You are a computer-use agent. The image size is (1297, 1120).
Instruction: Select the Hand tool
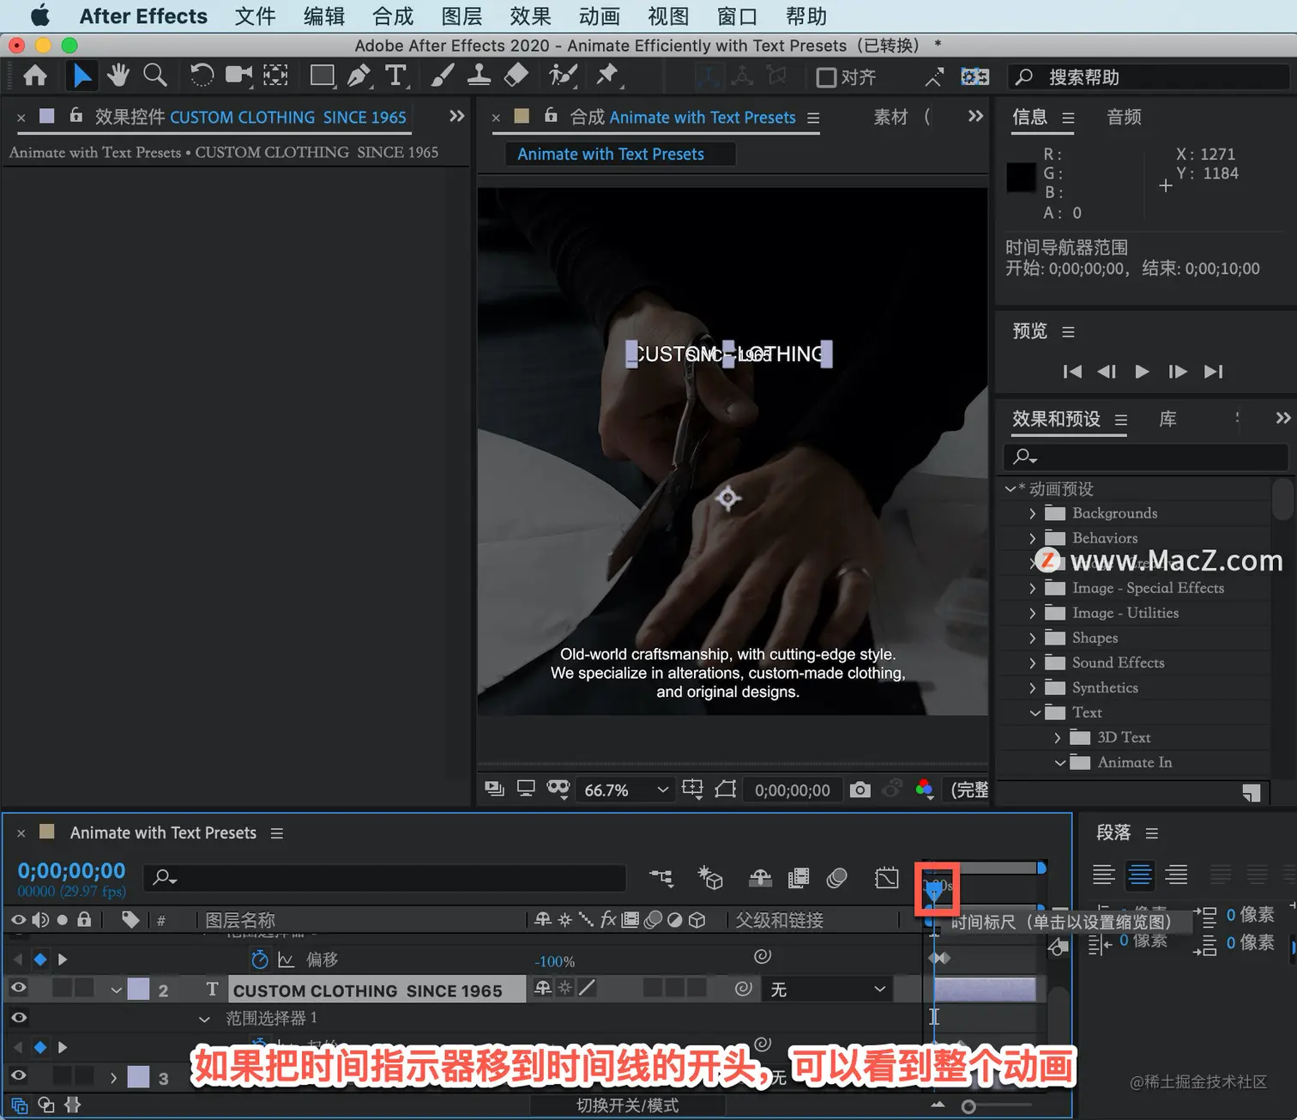click(118, 76)
